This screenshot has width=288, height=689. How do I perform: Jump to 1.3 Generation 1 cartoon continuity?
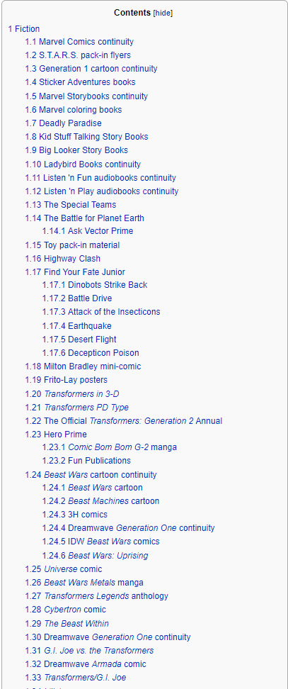click(91, 69)
